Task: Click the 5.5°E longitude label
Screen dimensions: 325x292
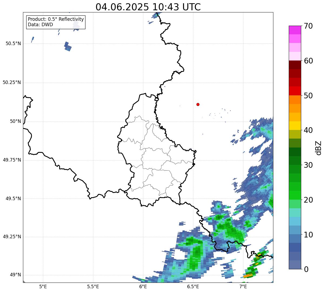Action: (93, 286)
